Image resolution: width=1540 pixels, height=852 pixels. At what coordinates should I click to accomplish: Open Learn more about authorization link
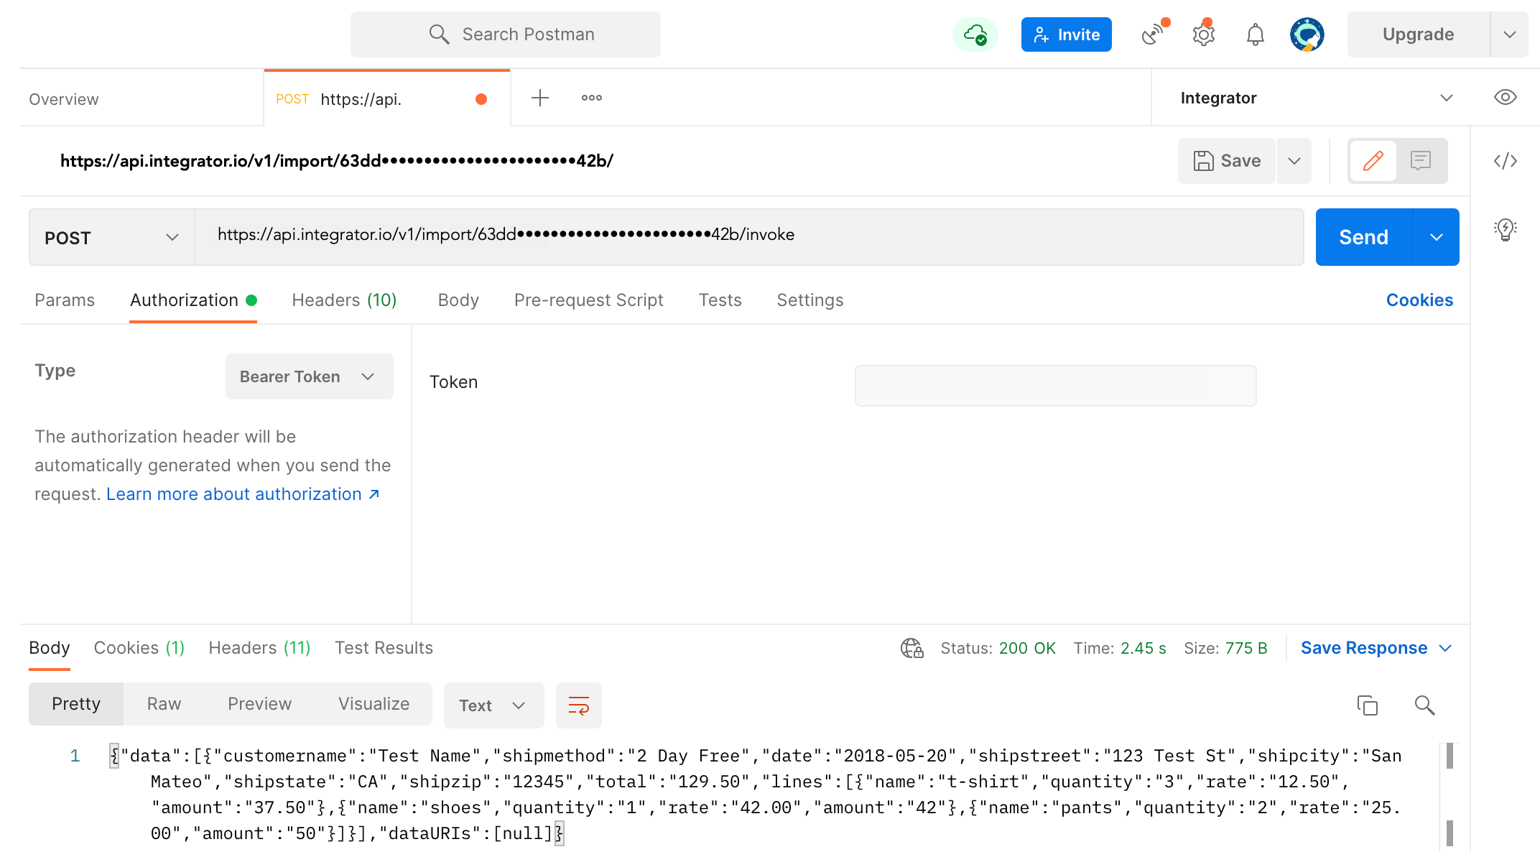pyautogui.click(x=243, y=494)
